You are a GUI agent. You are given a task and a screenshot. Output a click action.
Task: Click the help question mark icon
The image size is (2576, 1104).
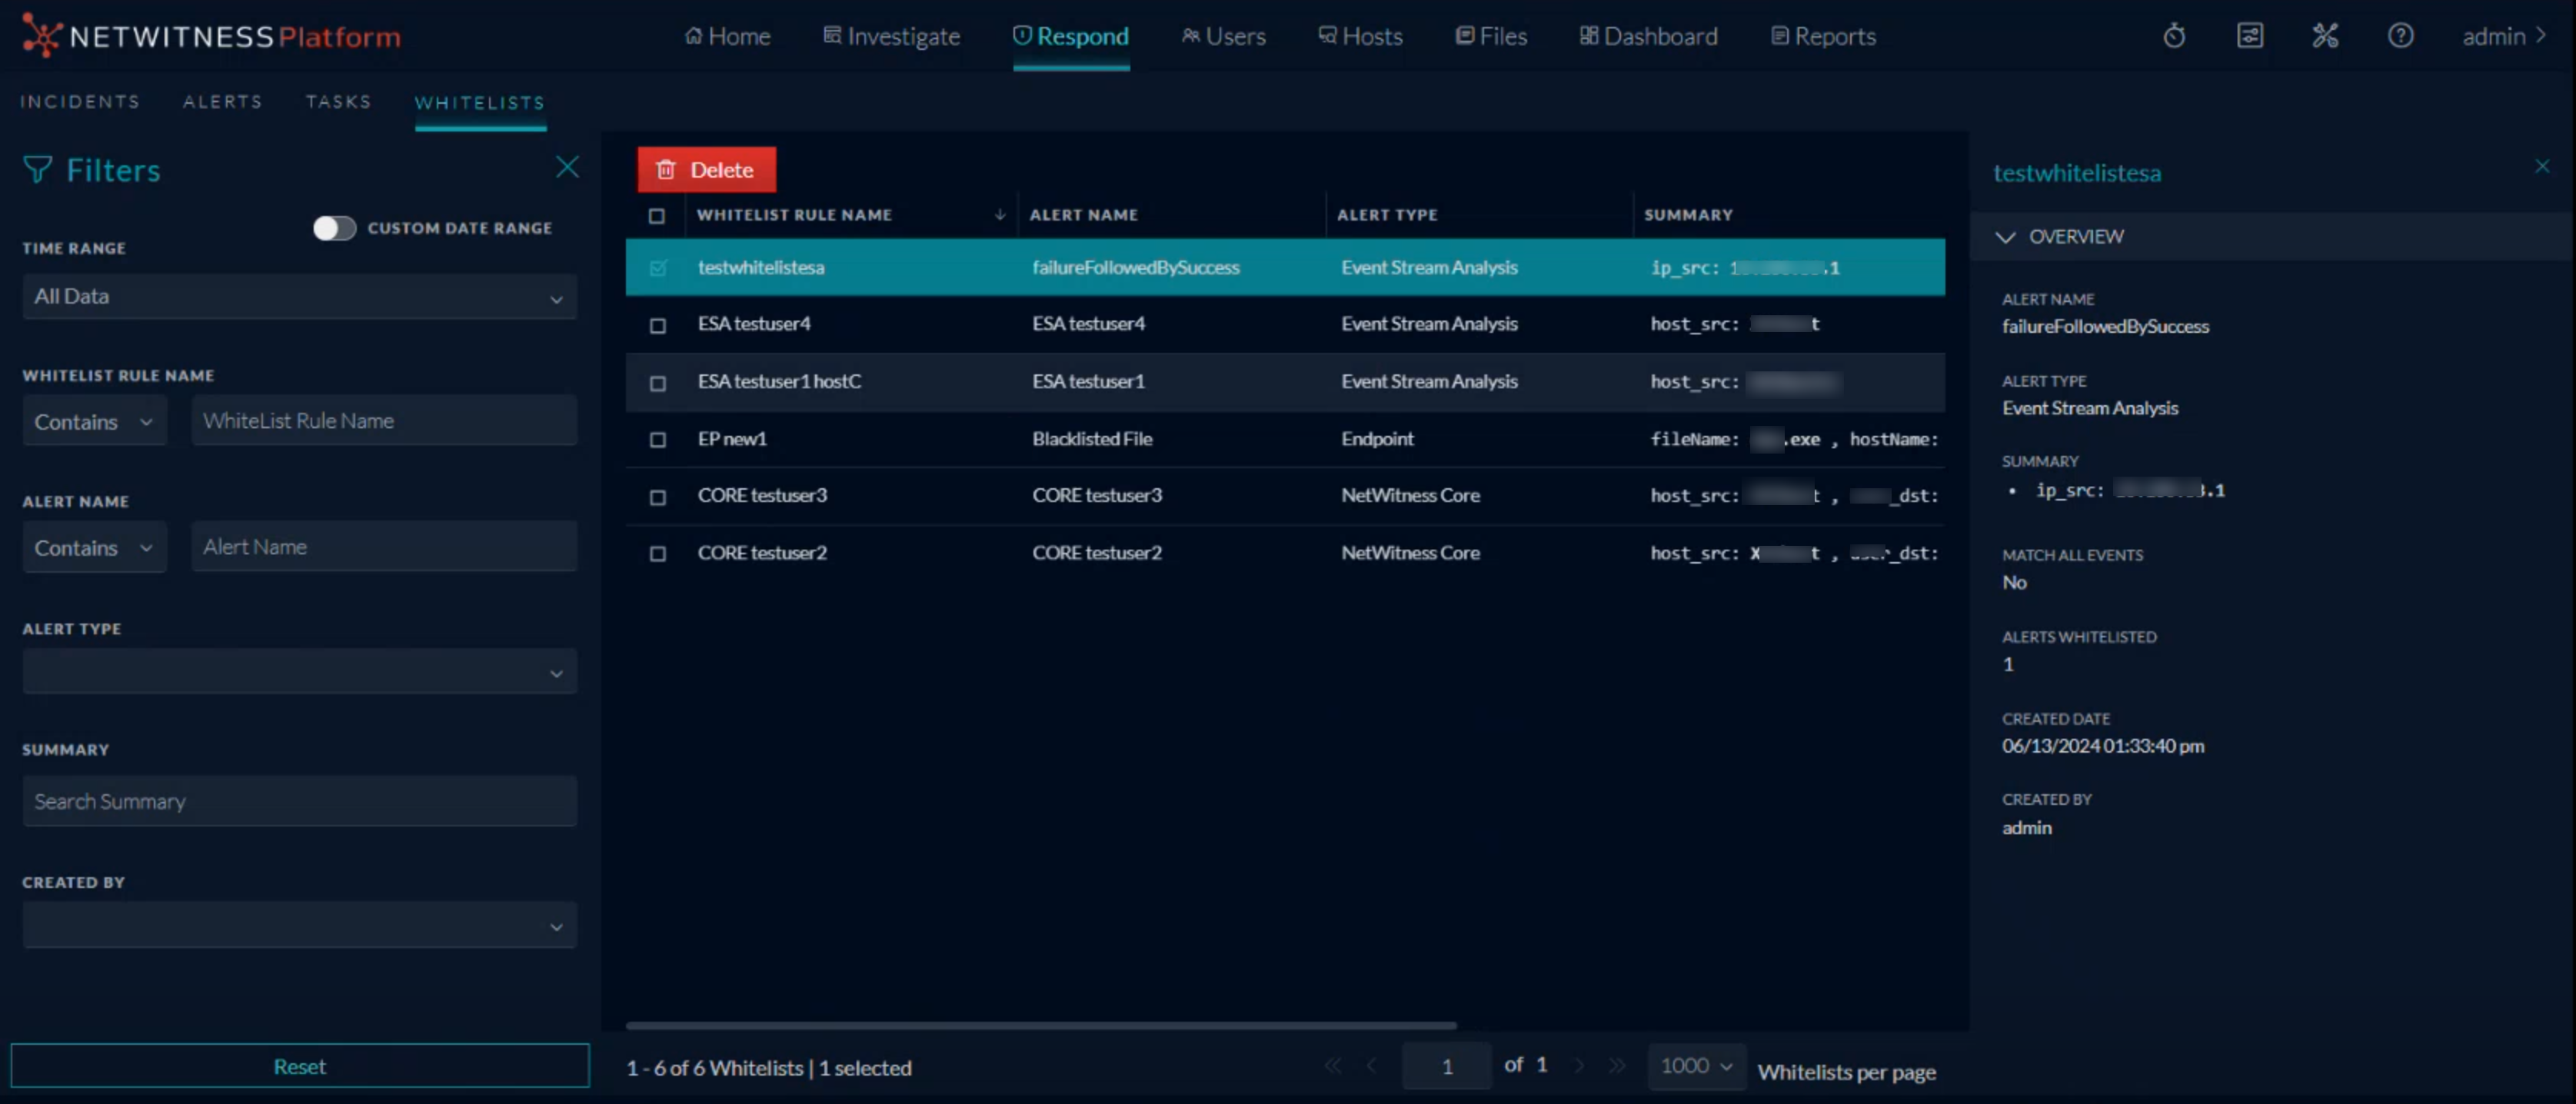[2400, 37]
